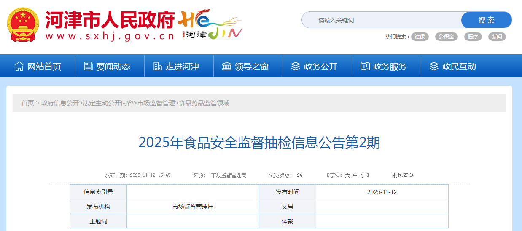Focus the keyword search input field

pos(382,20)
